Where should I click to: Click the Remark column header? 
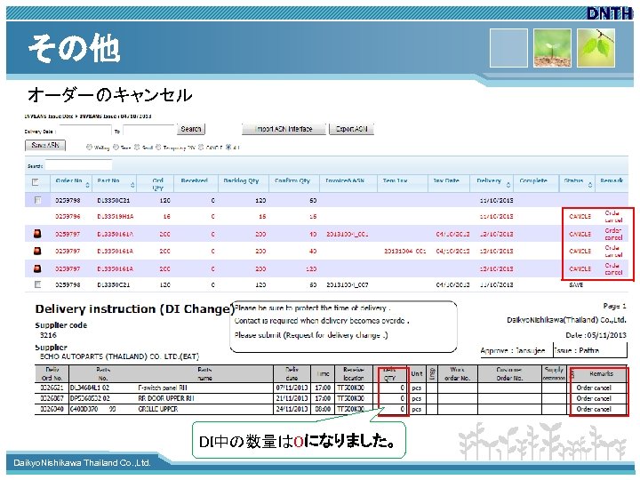[x=612, y=180]
